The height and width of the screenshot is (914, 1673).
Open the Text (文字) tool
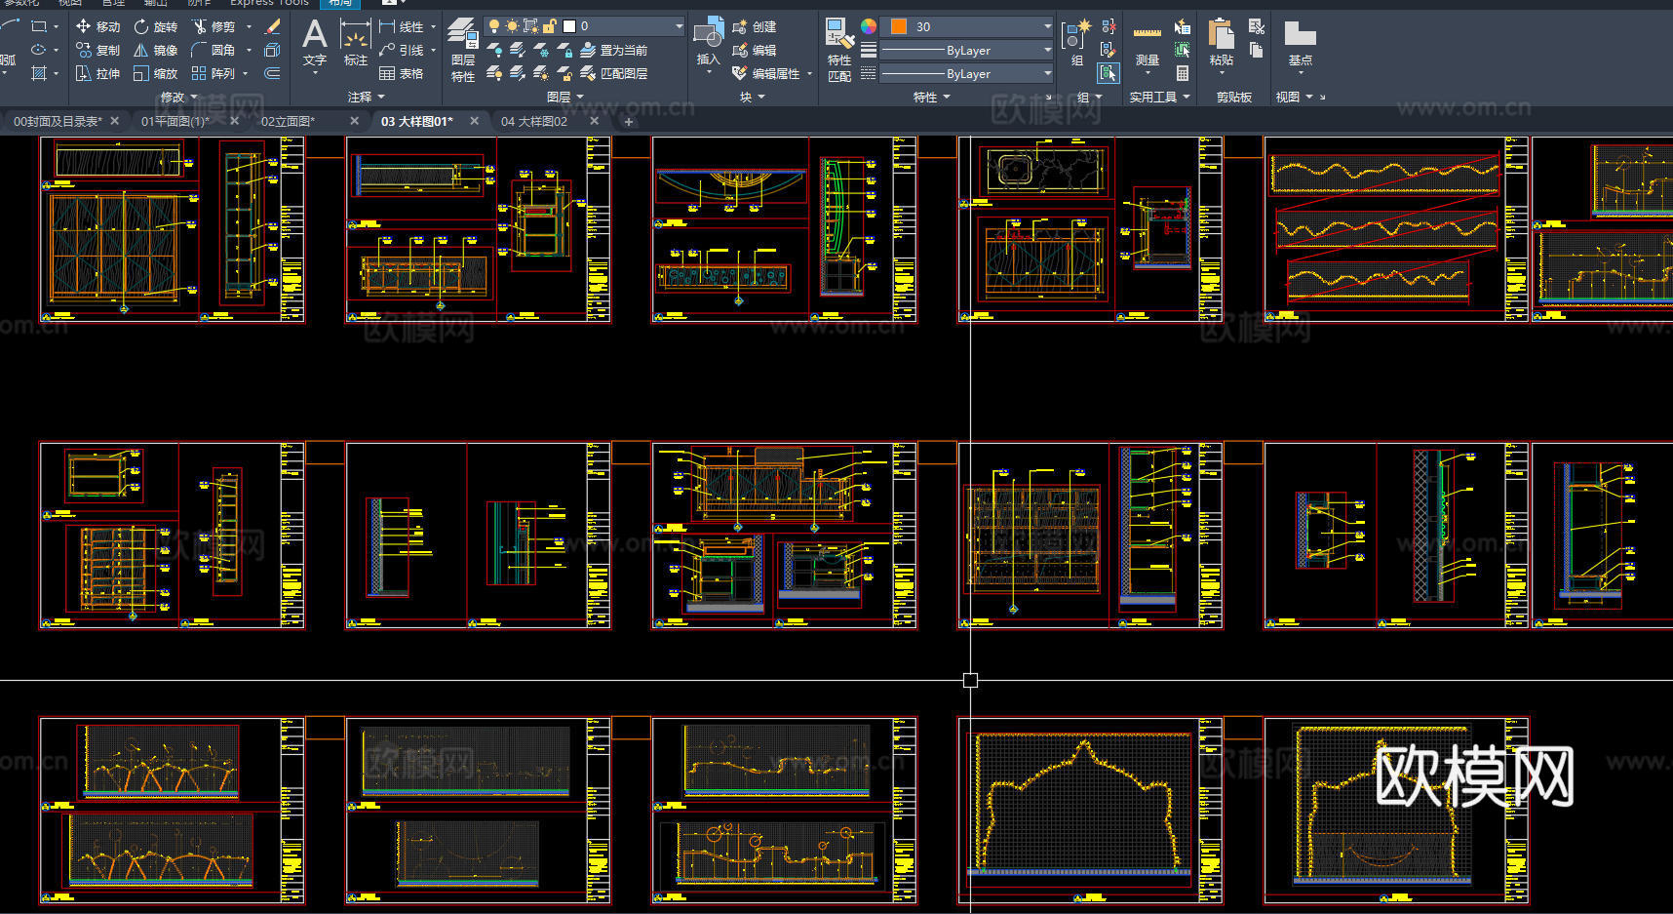pos(314,43)
